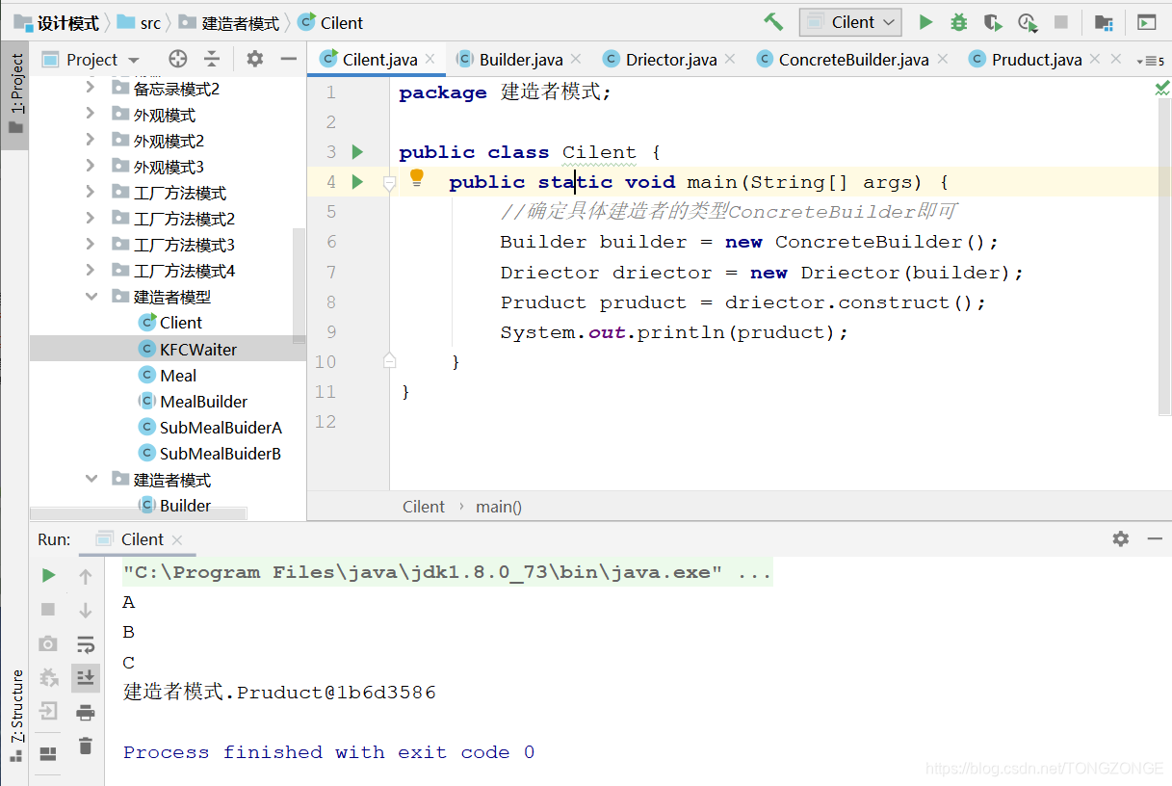Image resolution: width=1172 pixels, height=786 pixels.
Task: Click the run gutter arrow on line 4
Action: click(x=357, y=182)
